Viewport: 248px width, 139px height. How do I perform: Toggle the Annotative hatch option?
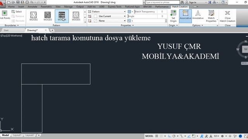coord(198,15)
